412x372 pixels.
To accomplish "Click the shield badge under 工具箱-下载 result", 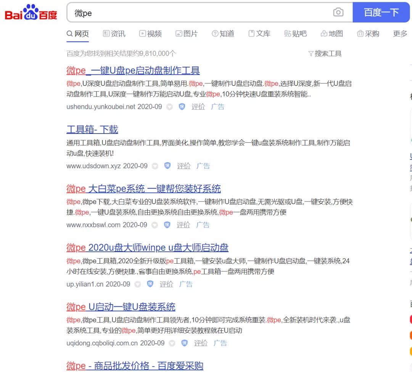I will 167,166.
